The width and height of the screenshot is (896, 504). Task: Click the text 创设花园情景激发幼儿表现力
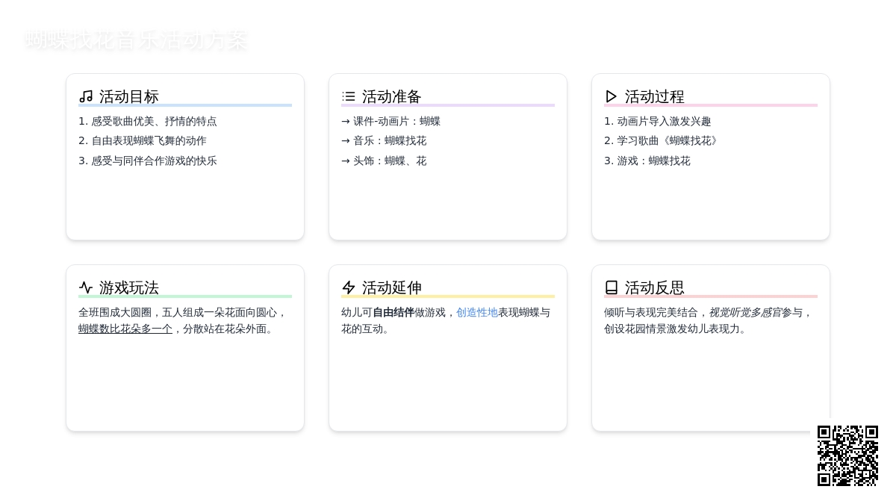[672, 329]
